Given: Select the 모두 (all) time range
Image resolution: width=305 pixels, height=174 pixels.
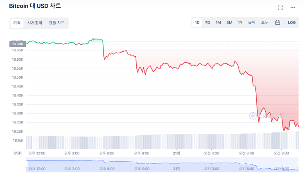Looking at the screenshot, I should click(x=264, y=22).
